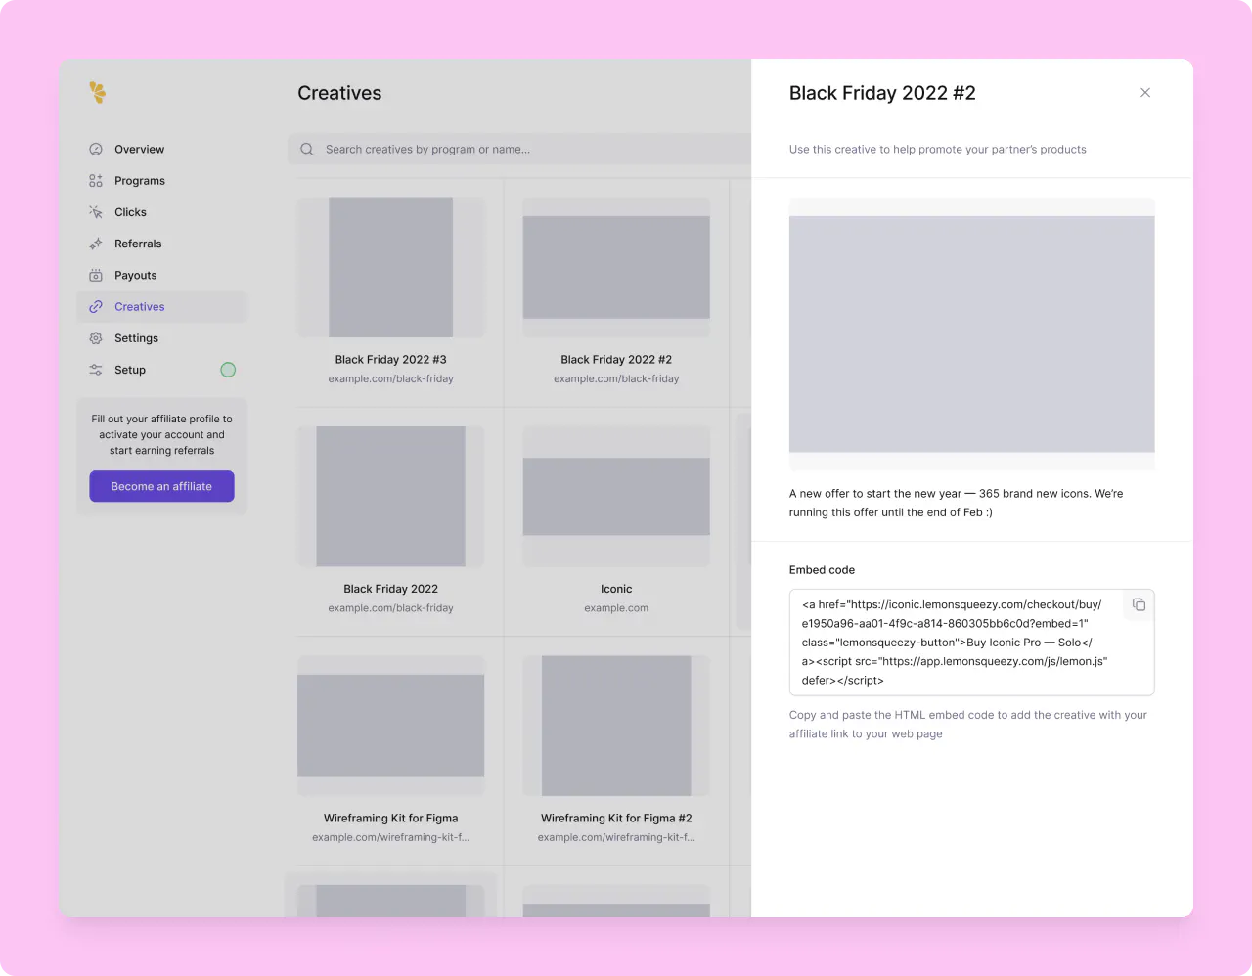1252x976 pixels.
Task: Open the Setup menu item
Action: pyautogui.click(x=162, y=370)
